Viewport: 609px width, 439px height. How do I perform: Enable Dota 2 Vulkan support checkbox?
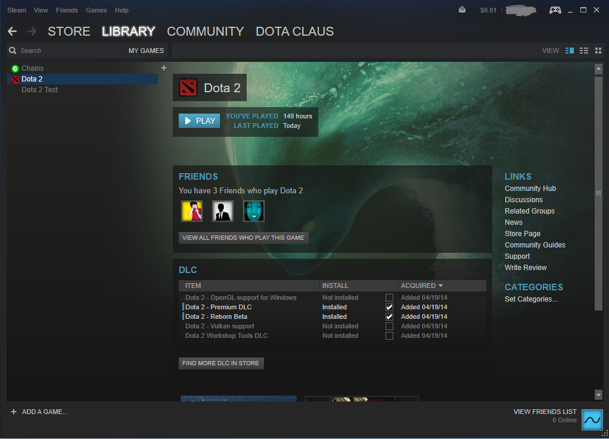point(389,326)
